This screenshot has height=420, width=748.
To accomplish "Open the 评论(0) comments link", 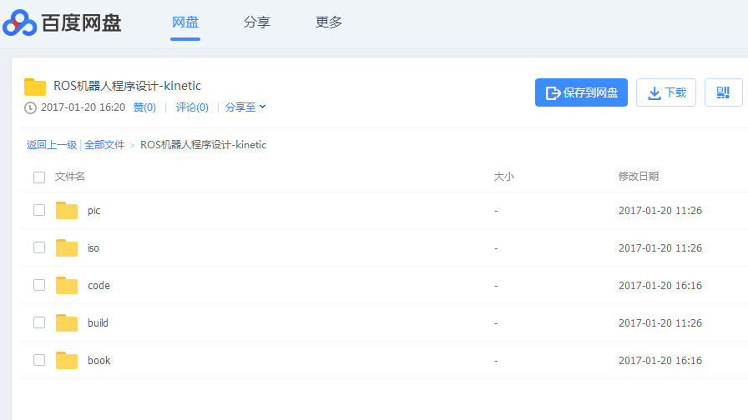I will coord(192,107).
